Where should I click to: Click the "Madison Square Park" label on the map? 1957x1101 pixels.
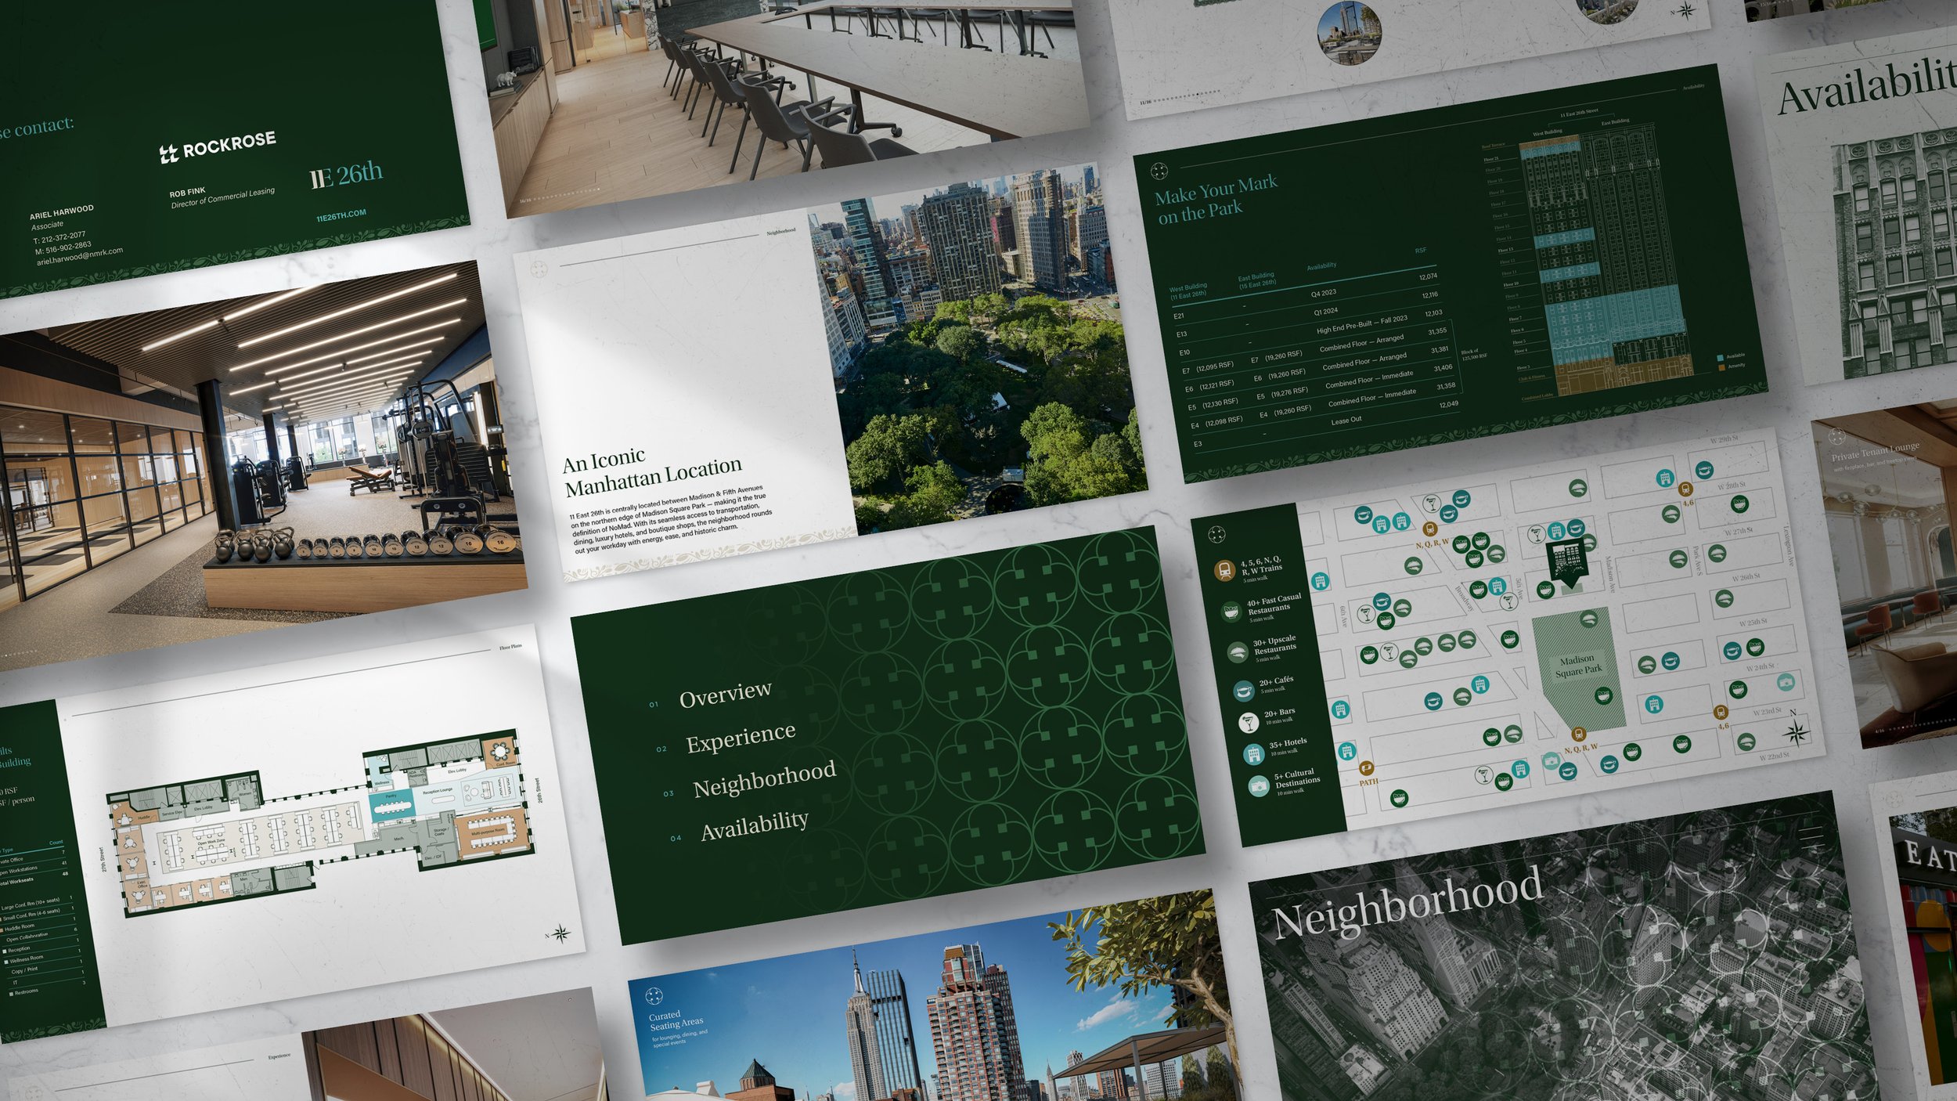pos(1578,666)
